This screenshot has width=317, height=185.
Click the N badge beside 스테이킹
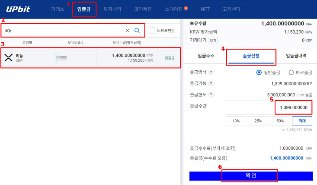pyautogui.click(x=186, y=8)
